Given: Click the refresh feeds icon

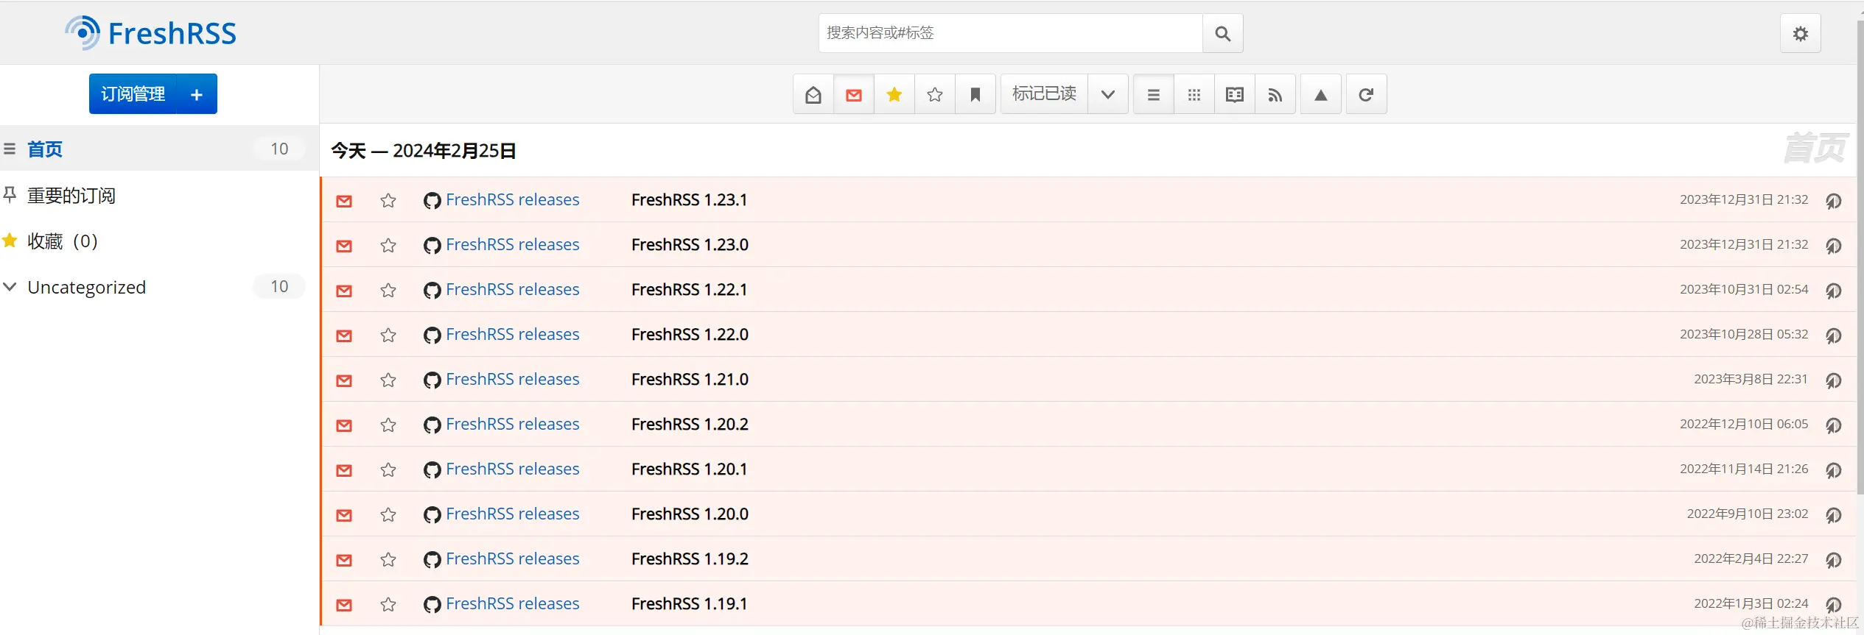Looking at the screenshot, I should pos(1366,94).
